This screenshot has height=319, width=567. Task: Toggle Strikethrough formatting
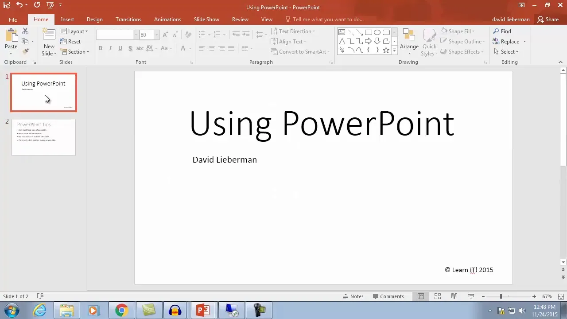pyautogui.click(x=140, y=48)
